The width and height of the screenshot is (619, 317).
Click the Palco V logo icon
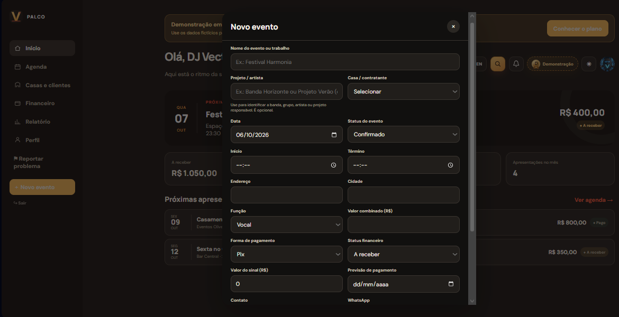16,16
